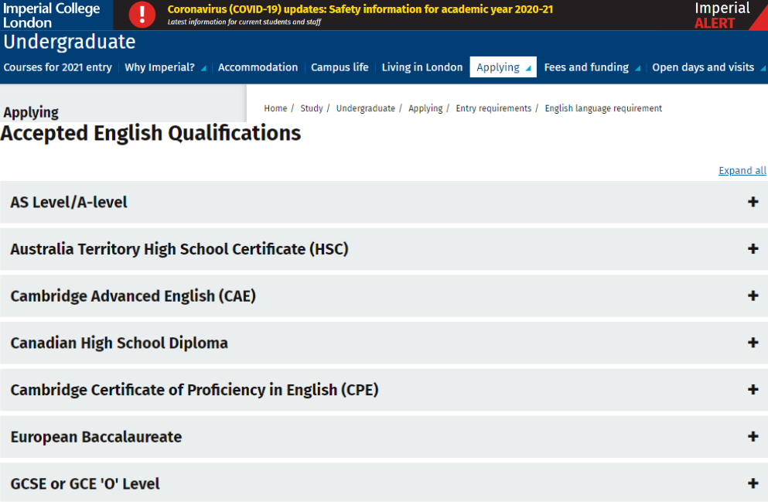The image size is (768, 502).
Task: Open the Fees and funding dropdown
Action: 592,67
